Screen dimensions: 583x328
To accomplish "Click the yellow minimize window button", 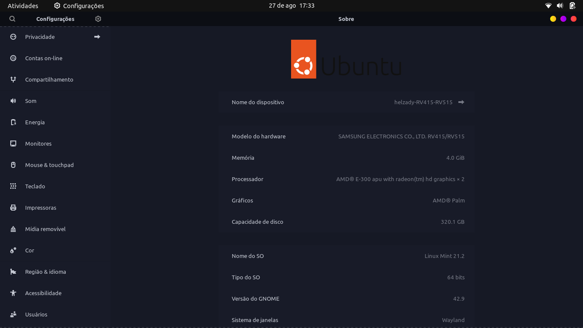I will tap(553, 19).
